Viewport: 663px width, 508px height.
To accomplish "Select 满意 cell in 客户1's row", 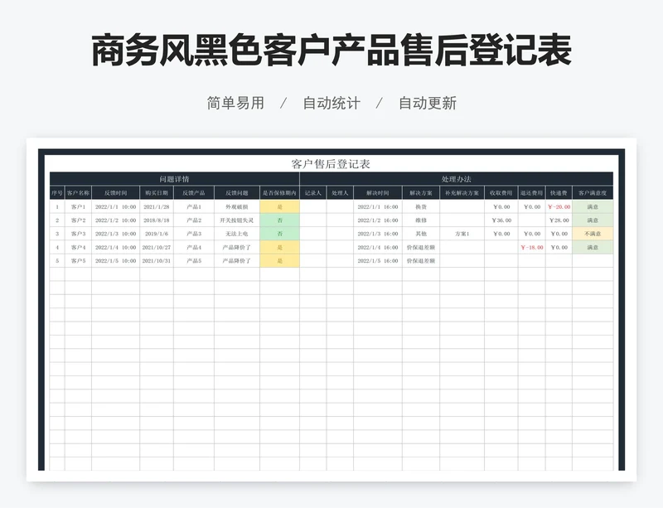I will tap(593, 207).
